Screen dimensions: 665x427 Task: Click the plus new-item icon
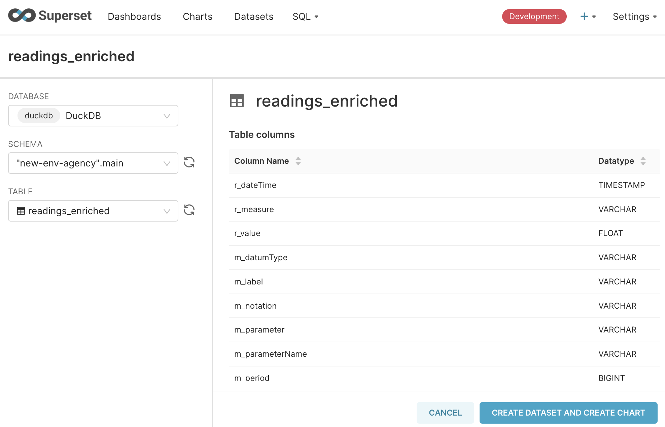click(584, 16)
